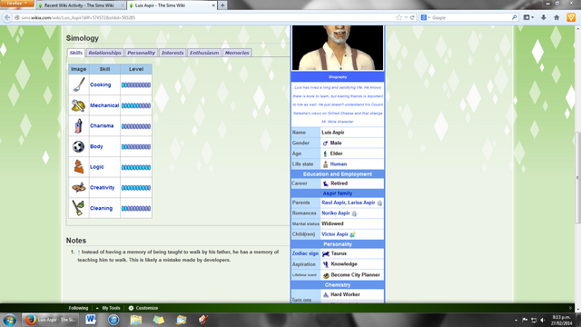This screenshot has height=327, width=581.
Task: Go to the Firefox home page icon
Action: 556,17
